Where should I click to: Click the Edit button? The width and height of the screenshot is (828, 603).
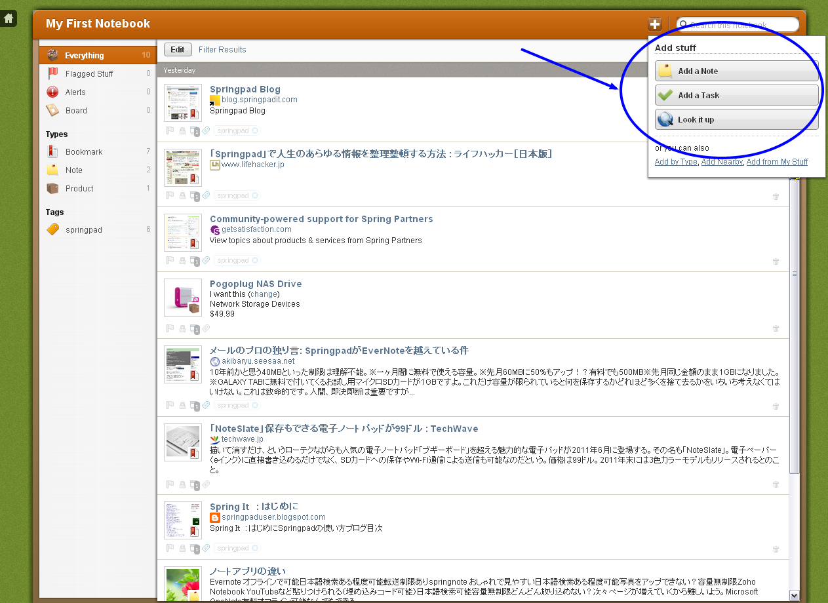coord(178,49)
